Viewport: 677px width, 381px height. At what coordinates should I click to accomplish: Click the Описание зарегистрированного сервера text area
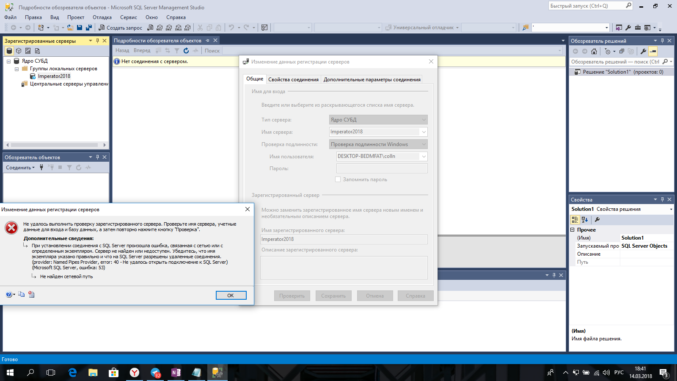click(344, 268)
